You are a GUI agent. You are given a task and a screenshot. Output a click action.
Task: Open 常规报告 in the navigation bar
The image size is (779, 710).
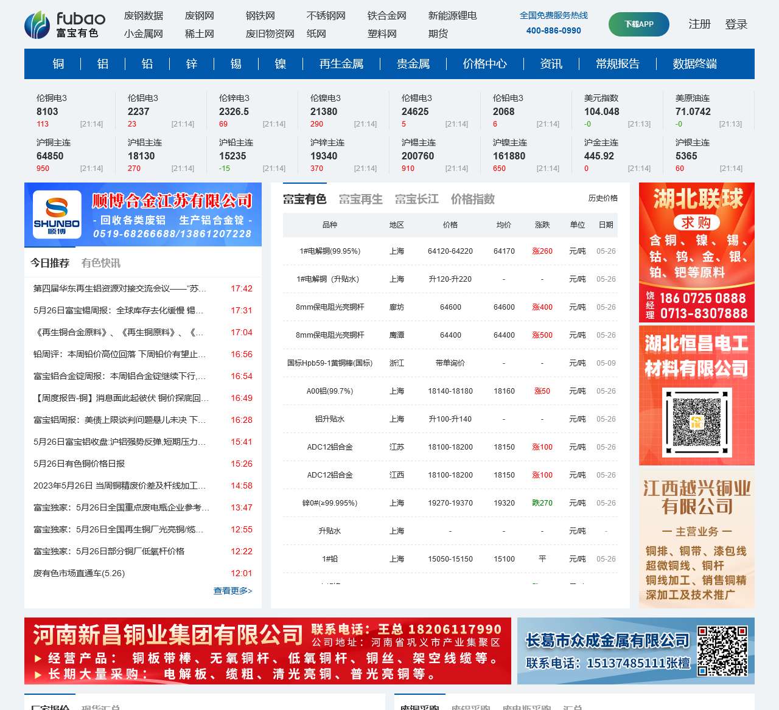[x=618, y=64]
